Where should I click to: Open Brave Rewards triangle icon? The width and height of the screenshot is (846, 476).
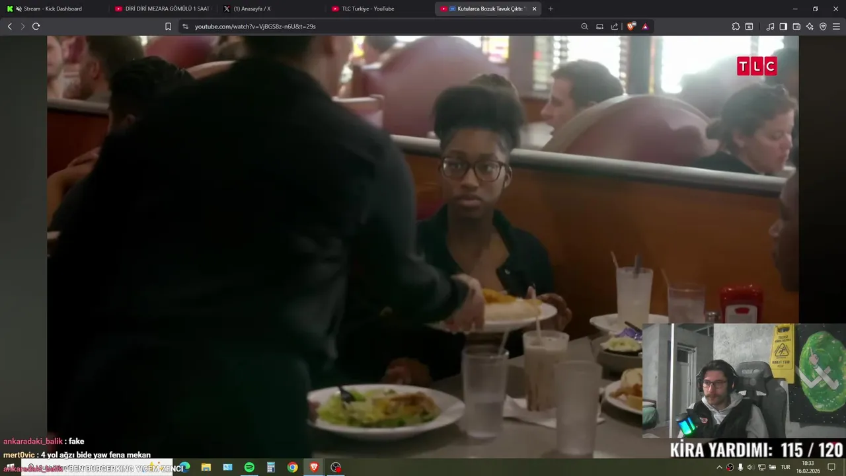(x=645, y=26)
